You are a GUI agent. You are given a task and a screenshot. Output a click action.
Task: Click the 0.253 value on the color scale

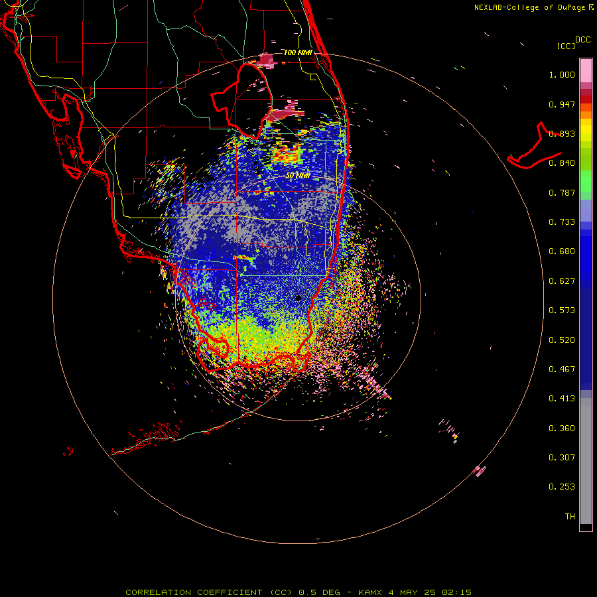point(562,487)
